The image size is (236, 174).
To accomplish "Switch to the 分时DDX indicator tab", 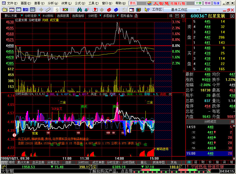I will tap(83, 162).
